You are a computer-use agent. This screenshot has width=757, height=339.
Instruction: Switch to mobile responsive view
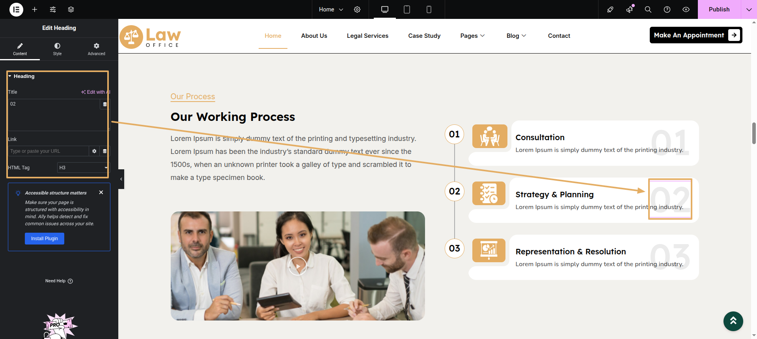coord(429,9)
